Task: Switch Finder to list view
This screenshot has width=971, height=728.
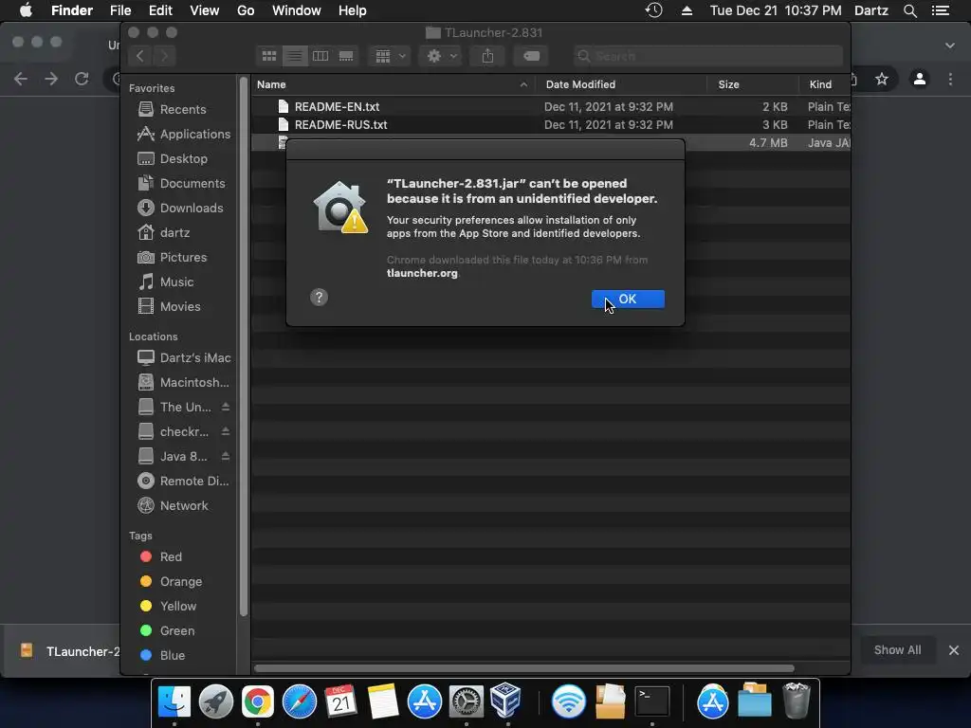Action: tap(295, 56)
